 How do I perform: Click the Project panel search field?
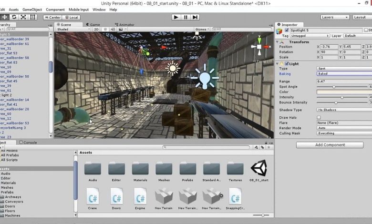click(206, 147)
